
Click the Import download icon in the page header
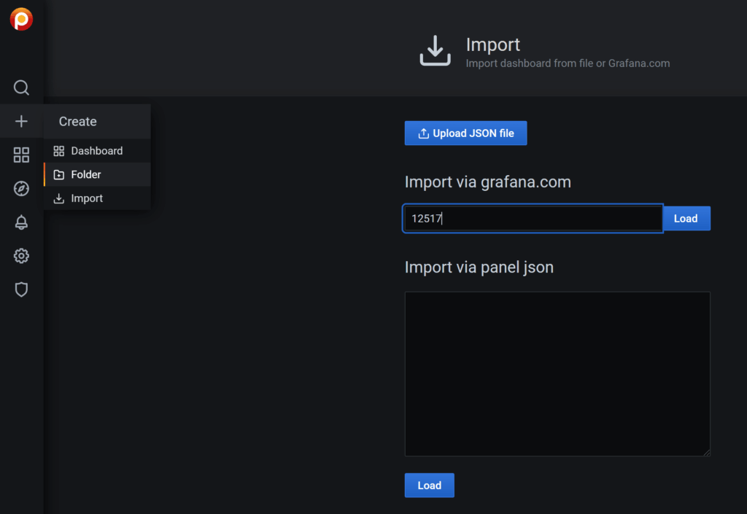click(x=435, y=50)
